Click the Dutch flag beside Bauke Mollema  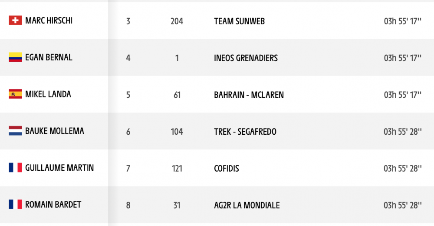[x=15, y=131]
